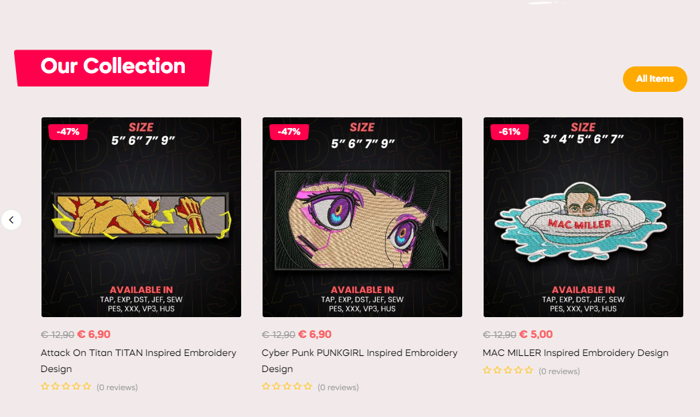Open Attack On Titan TITAN Inspired Embroidery title
Image resolution: width=700 pixels, height=417 pixels.
[x=139, y=361]
